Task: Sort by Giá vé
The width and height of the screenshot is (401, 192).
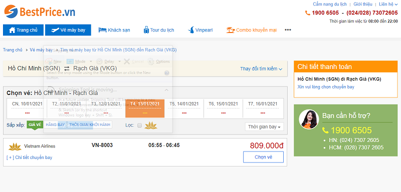Action: pyautogui.click(x=35, y=124)
